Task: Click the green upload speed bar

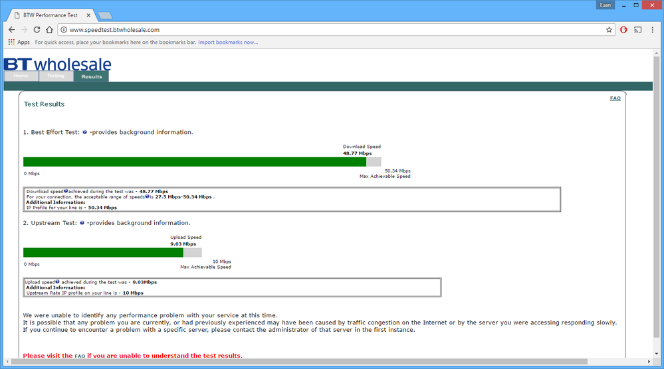Action: tap(103, 252)
